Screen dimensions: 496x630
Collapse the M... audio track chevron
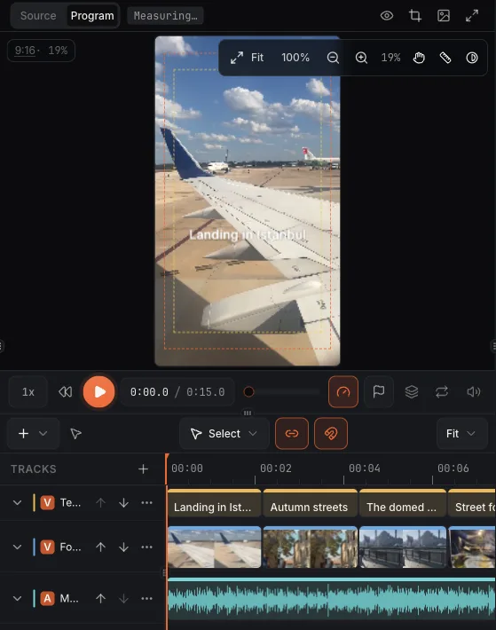coord(17,598)
